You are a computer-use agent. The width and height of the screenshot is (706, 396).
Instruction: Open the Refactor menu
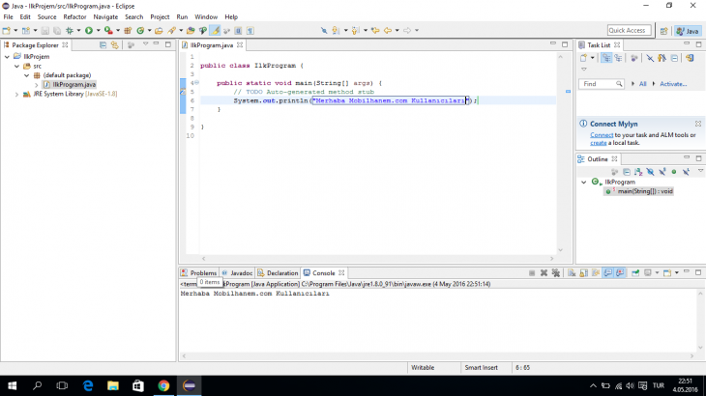[74, 16]
